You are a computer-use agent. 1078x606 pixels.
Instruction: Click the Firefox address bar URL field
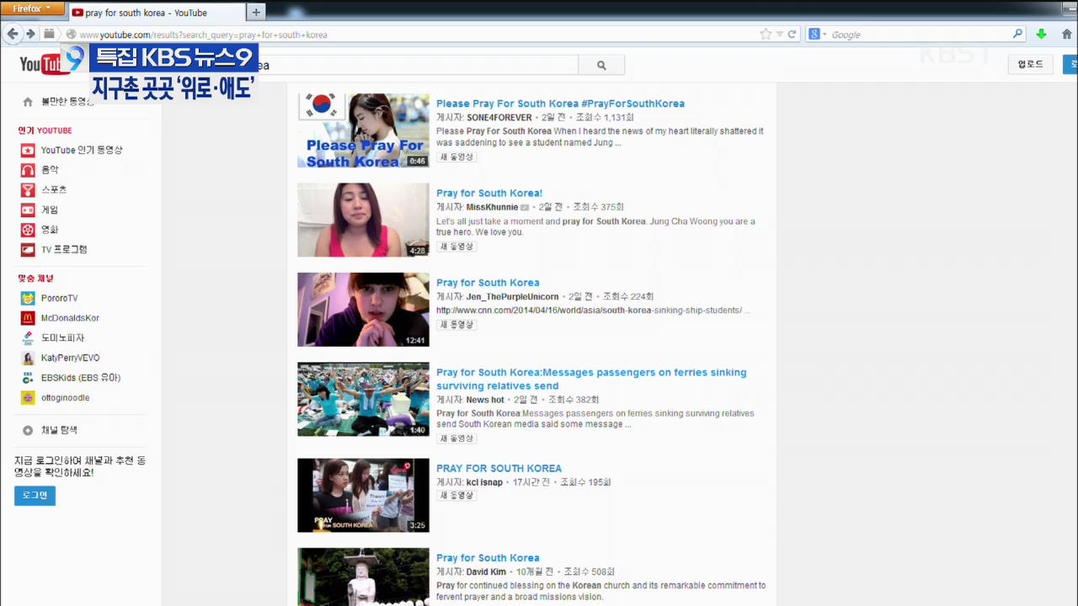[413, 35]
